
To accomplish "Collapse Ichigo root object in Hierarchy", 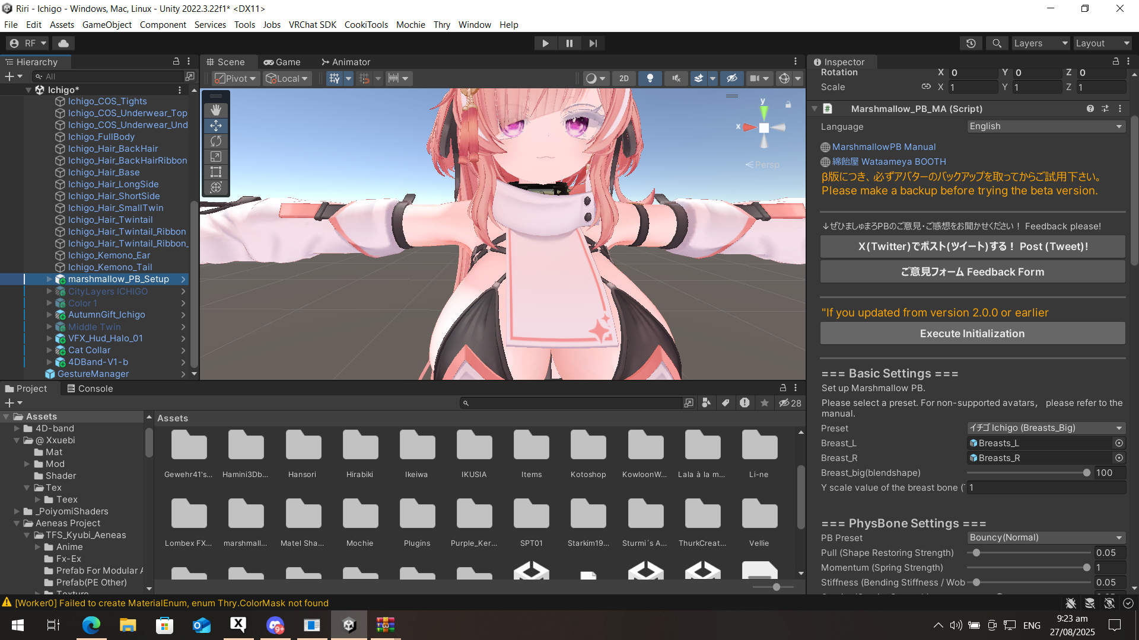I will click(x=28, y=90).
